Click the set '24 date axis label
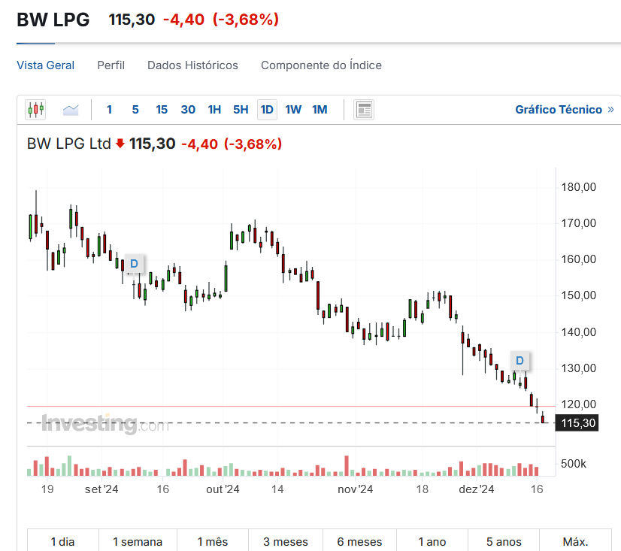Screen dimensions: 621x551 pos(101,489)
